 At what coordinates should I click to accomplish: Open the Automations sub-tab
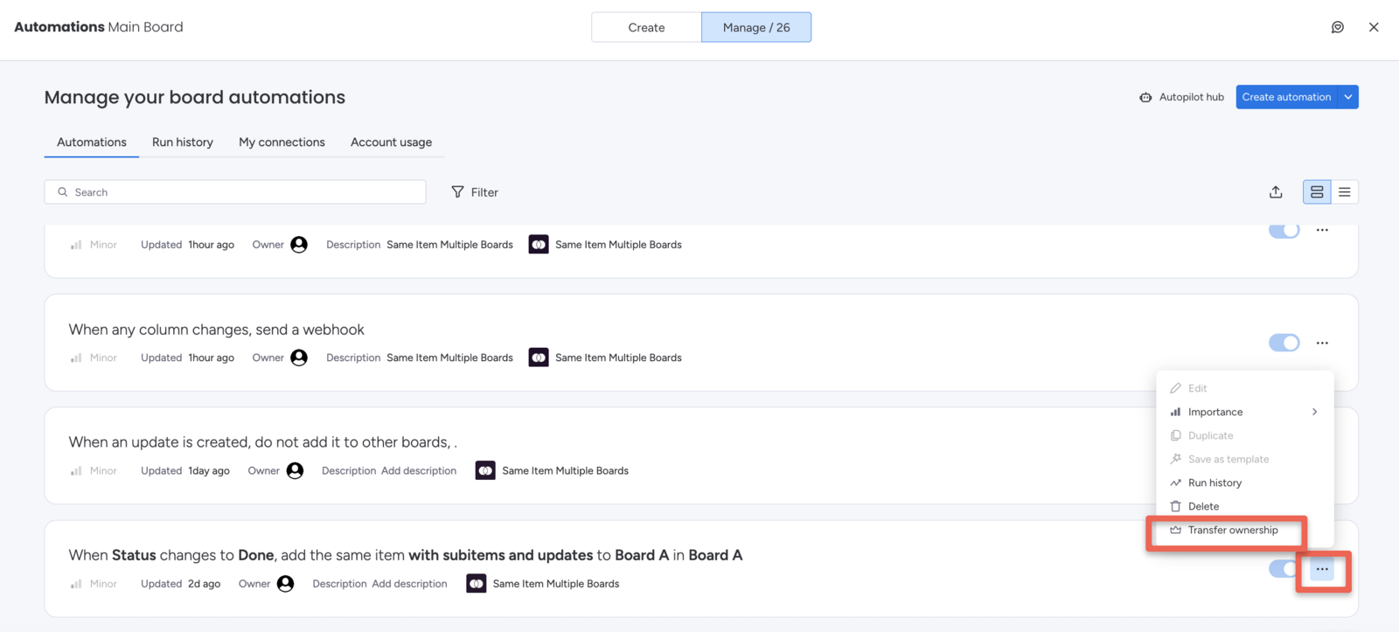[92, 142]
